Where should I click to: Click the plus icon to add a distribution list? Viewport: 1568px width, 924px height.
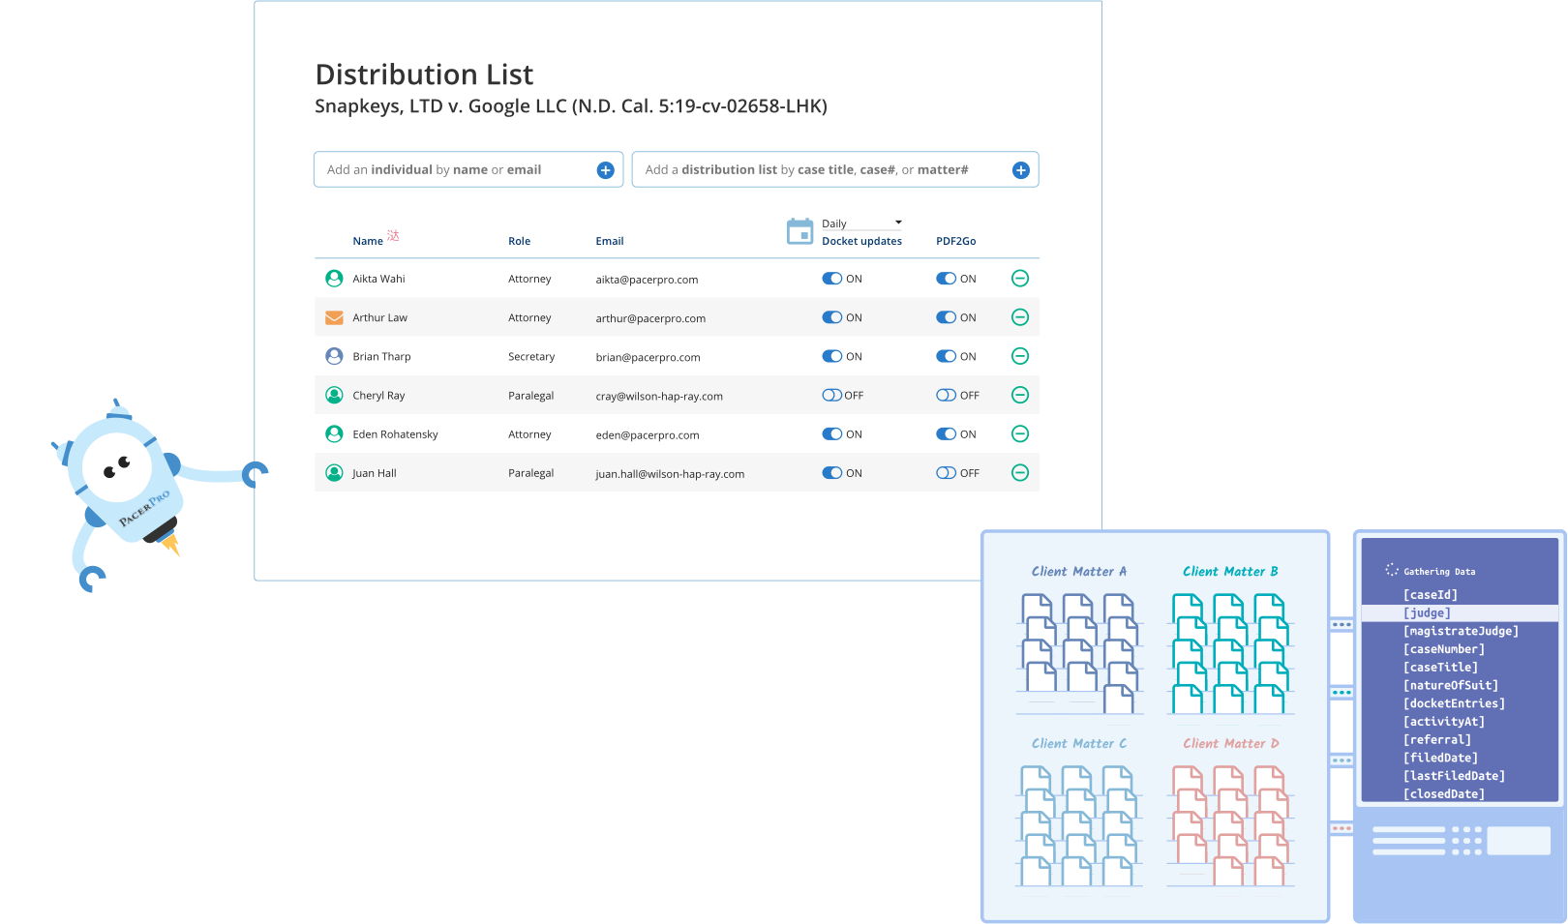pos(1021,170)
